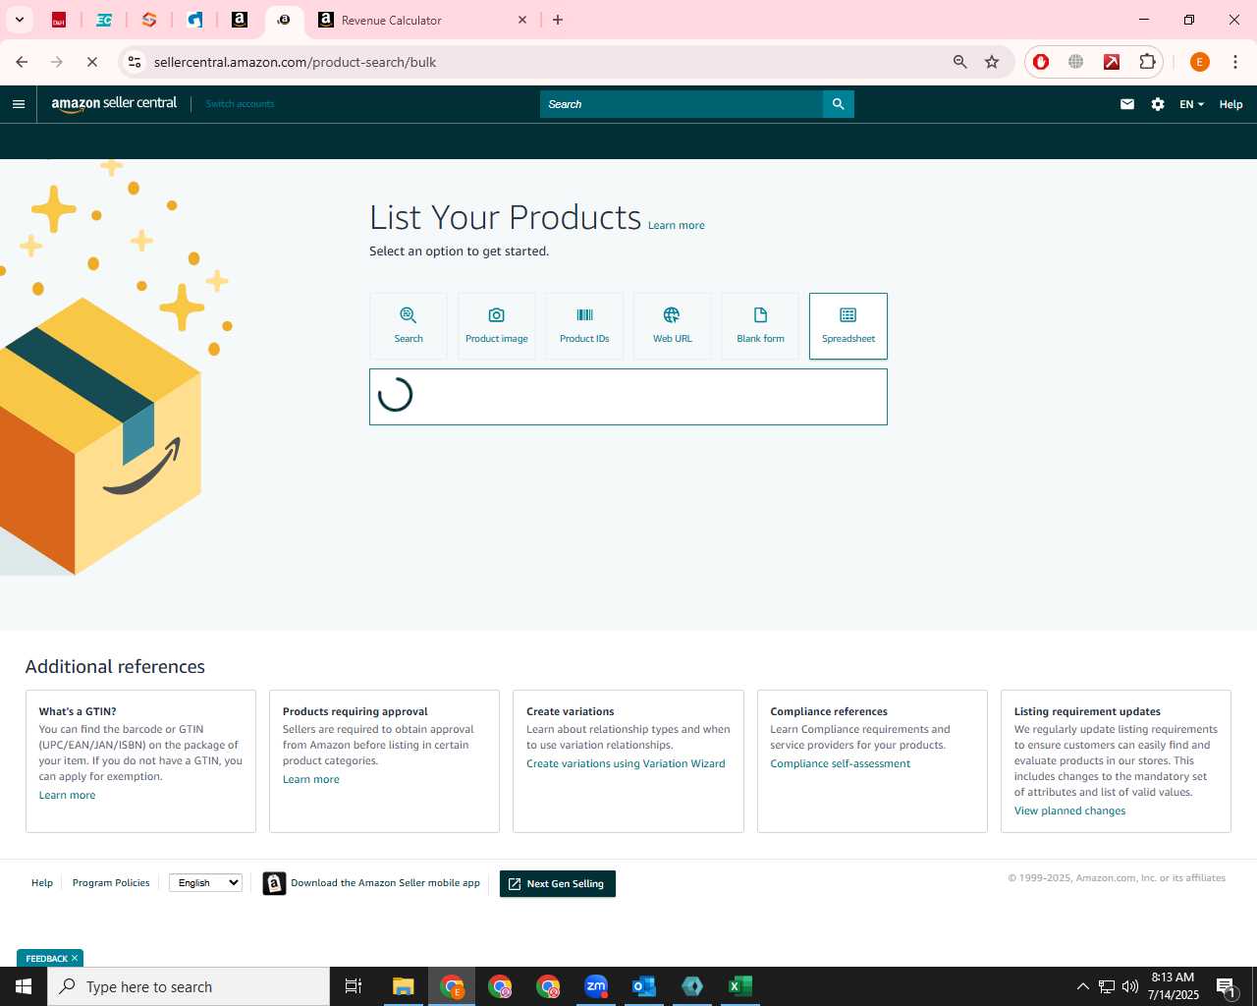This screenshot has width=1257, height=1006.
Task: Open the extensions puzzle-piece menu
Action: (x=1147, y=62)
